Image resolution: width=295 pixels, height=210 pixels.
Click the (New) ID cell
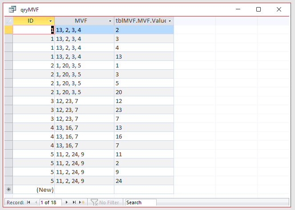click(33, 190)
